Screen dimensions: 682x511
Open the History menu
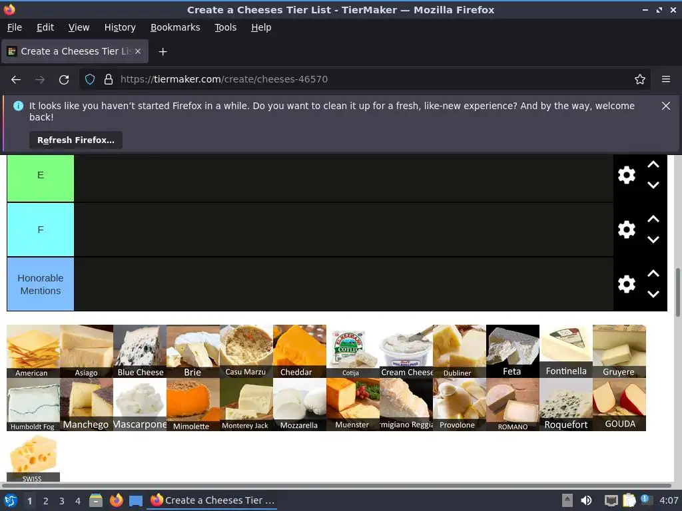pos(120,27)
